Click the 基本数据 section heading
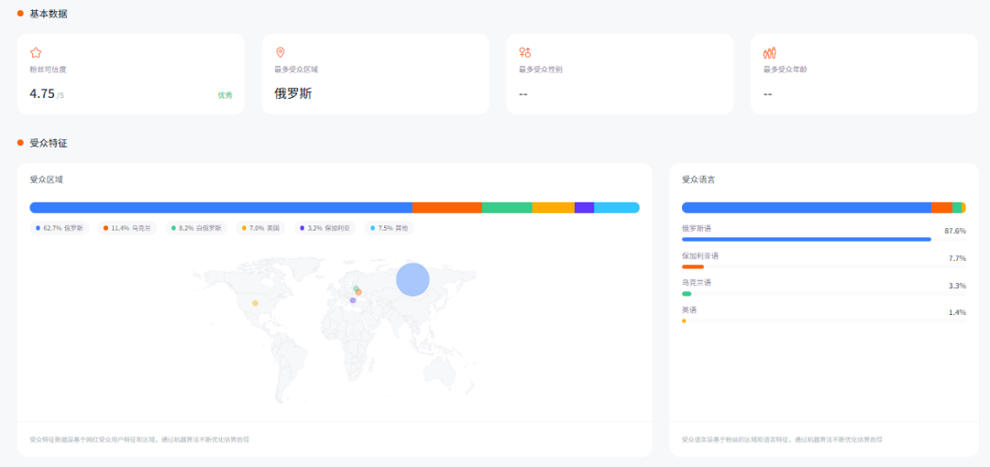This screenshot has width=990, height=467. tap(49, 13)
